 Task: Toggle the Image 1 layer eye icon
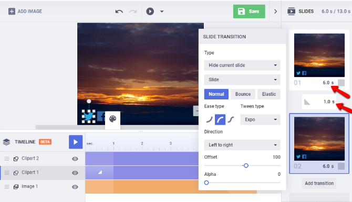point(75,187)
